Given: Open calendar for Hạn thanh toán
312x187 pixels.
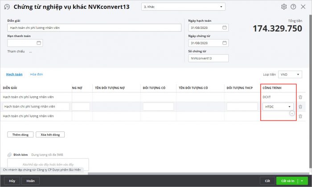Looking at the screenshot, I should tap(39, 43).
